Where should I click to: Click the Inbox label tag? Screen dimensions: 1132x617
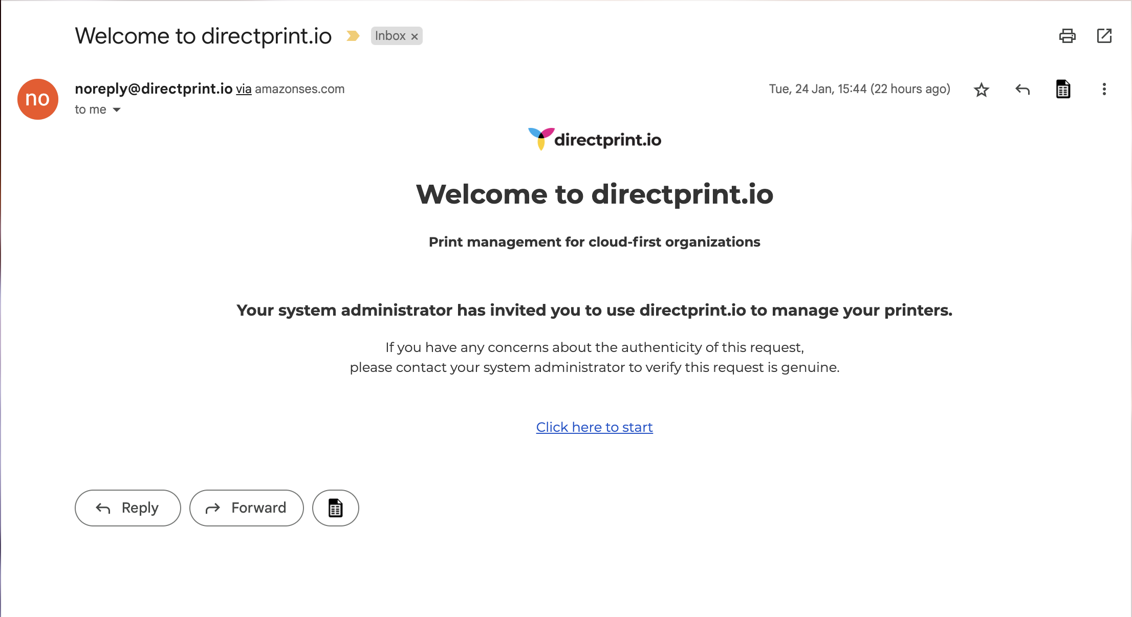tap(390, 36)
